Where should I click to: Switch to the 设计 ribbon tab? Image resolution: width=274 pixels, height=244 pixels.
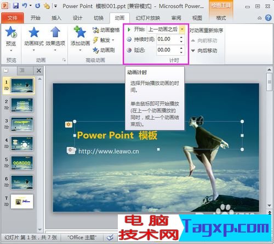coord(77,18)
